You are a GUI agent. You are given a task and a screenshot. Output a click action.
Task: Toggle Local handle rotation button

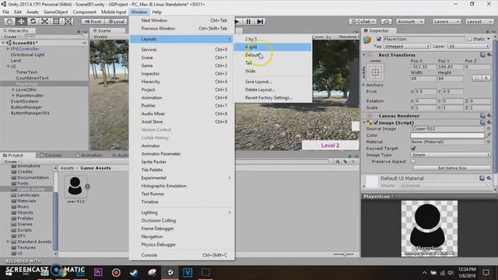[x=116, y=22]
